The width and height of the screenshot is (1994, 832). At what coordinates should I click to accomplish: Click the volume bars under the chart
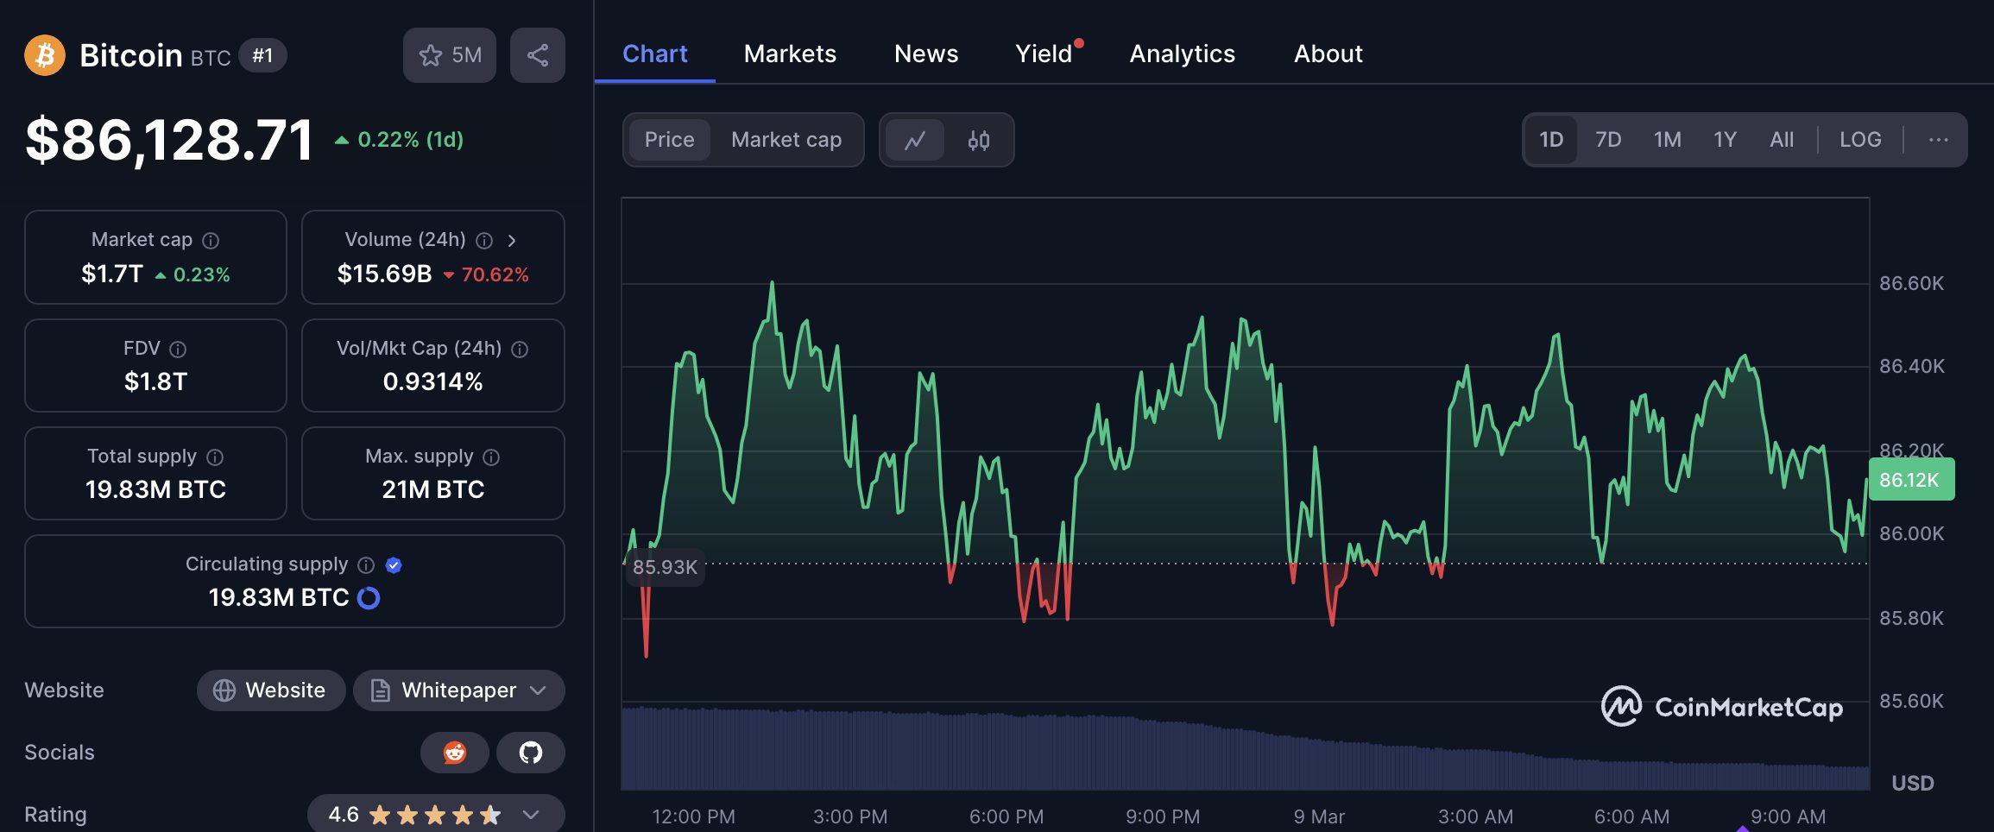coord(1245,749)
